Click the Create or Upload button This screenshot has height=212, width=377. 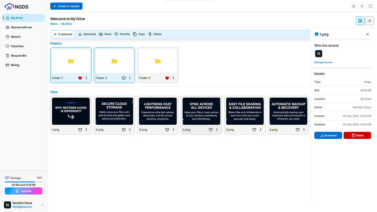[66, 6]
